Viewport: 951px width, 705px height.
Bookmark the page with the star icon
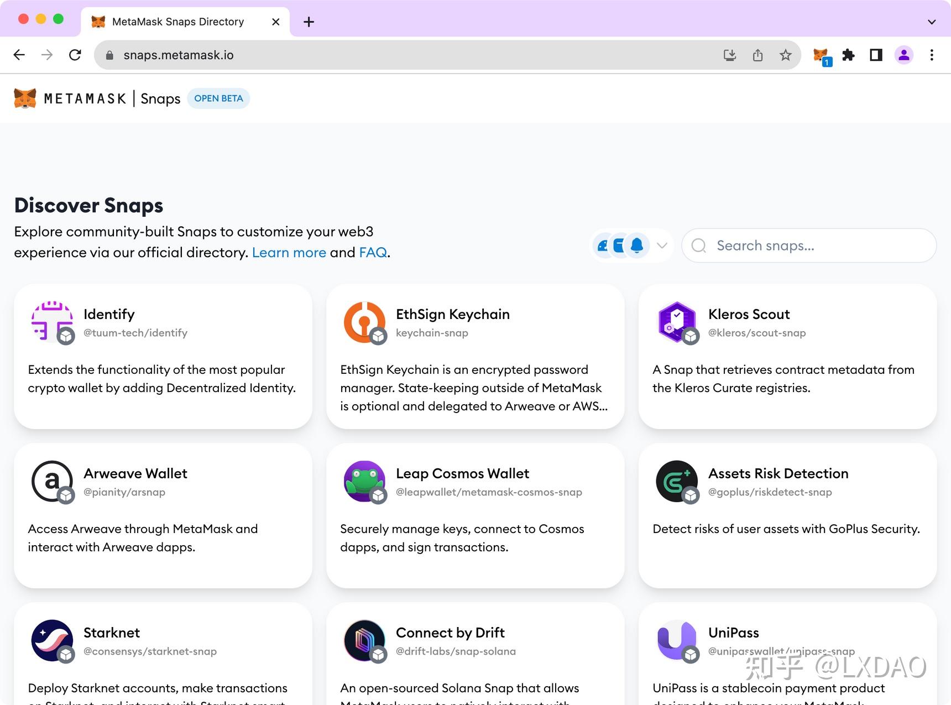[x=786, y=55]
